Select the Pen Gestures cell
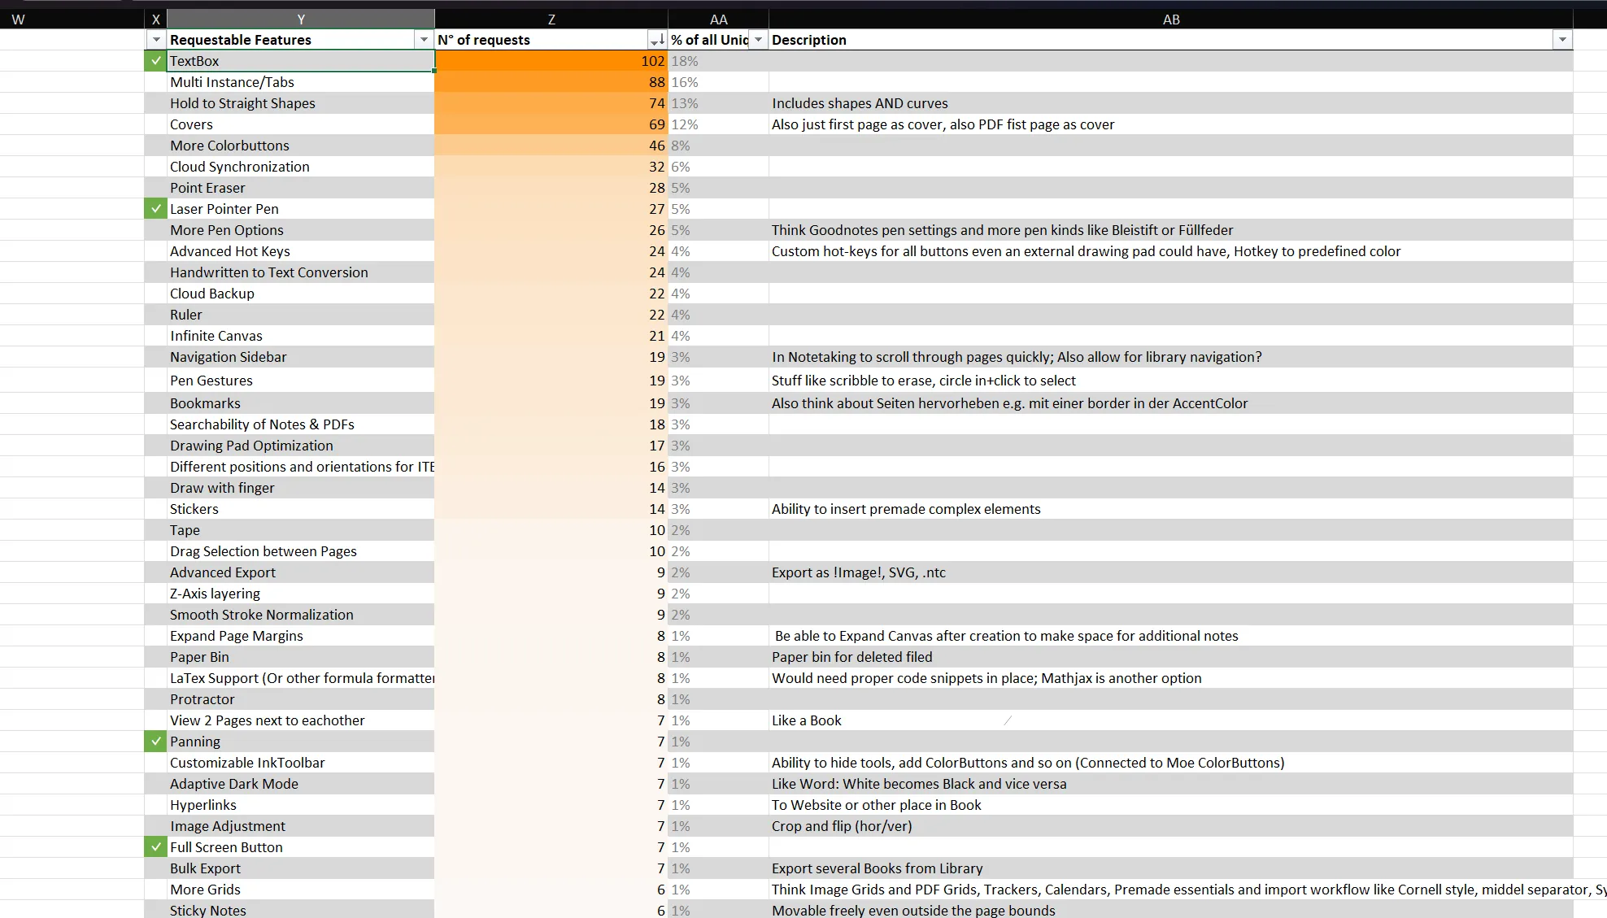 [x=301, y=381]
